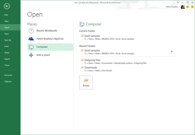The height and width of the screenshot is (135, 195).
Task: Send a frown with sad face icon
Action: click(192, 7)
